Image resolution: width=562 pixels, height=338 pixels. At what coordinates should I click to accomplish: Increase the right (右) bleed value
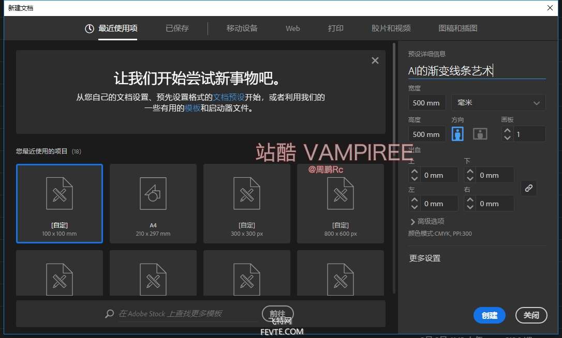point(470,200)
